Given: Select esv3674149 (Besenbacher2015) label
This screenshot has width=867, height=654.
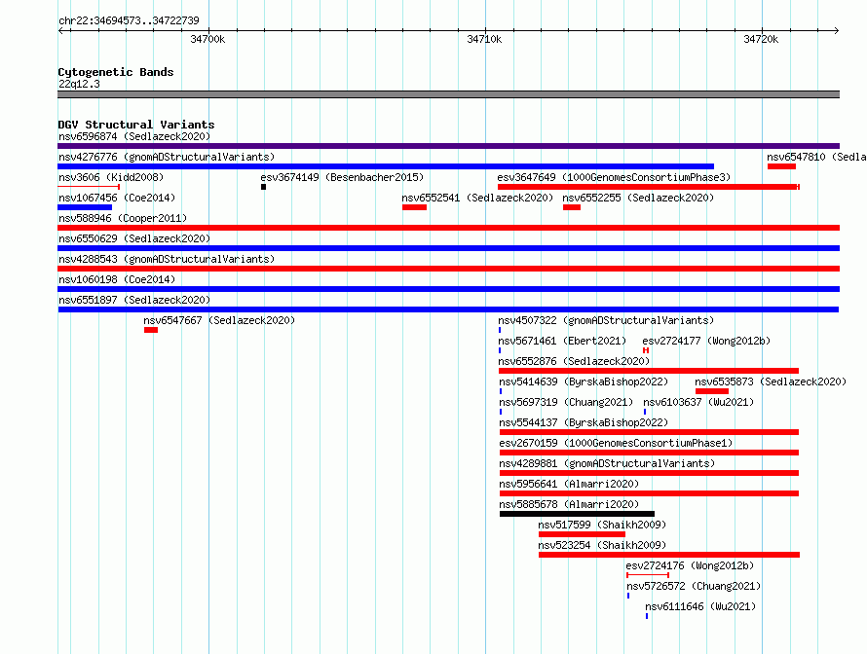Looking at the screenshot, I should 342,177.
